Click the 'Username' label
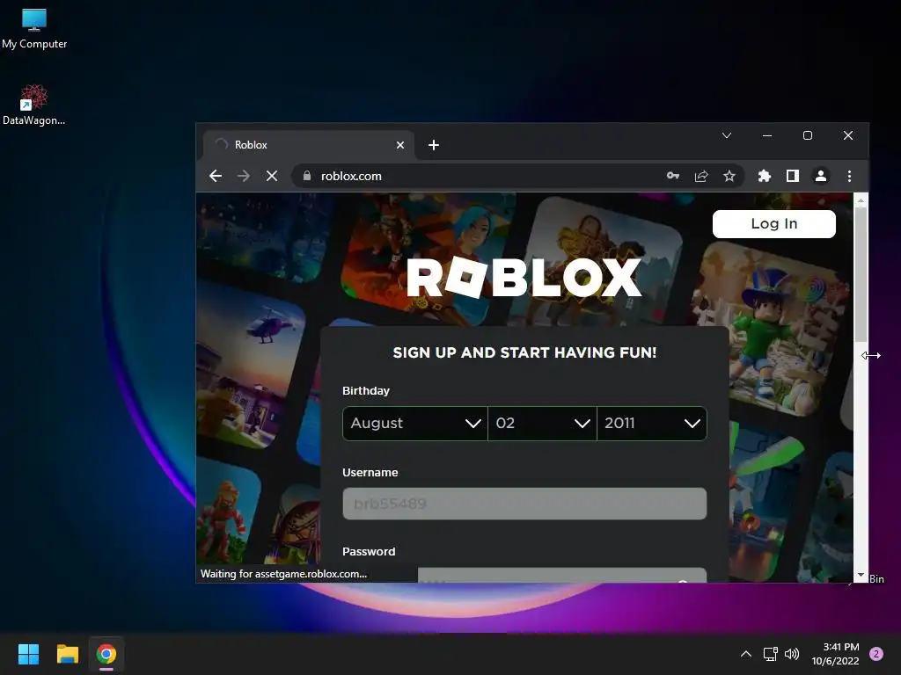Screen dimensions: 901x675 (x=370, y=472)
